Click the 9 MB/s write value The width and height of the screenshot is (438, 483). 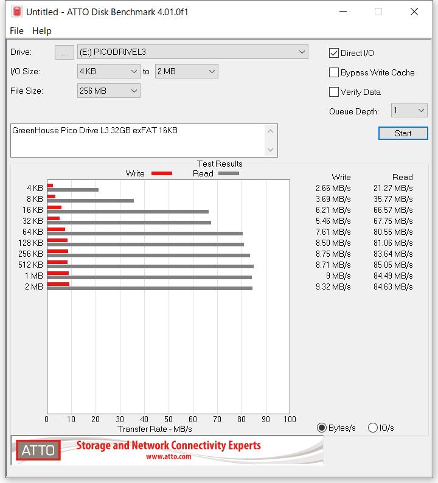tap(338, 276)
